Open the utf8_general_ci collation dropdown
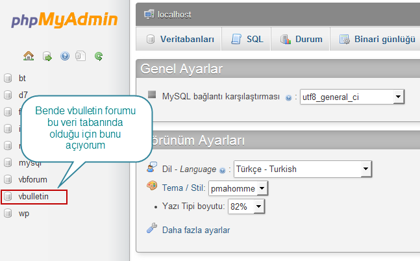Viewport: 420px width, 261px height. click(352, 97)
